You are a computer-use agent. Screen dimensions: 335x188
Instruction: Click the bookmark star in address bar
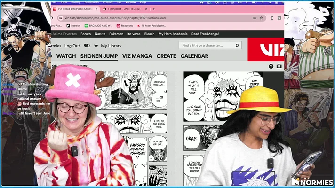261,18
